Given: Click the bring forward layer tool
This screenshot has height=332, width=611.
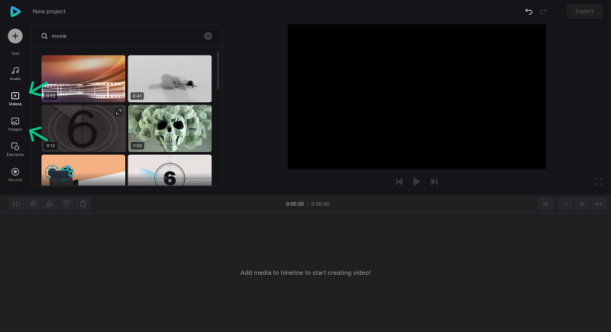Looking at the screenshot, I should 50,204.
